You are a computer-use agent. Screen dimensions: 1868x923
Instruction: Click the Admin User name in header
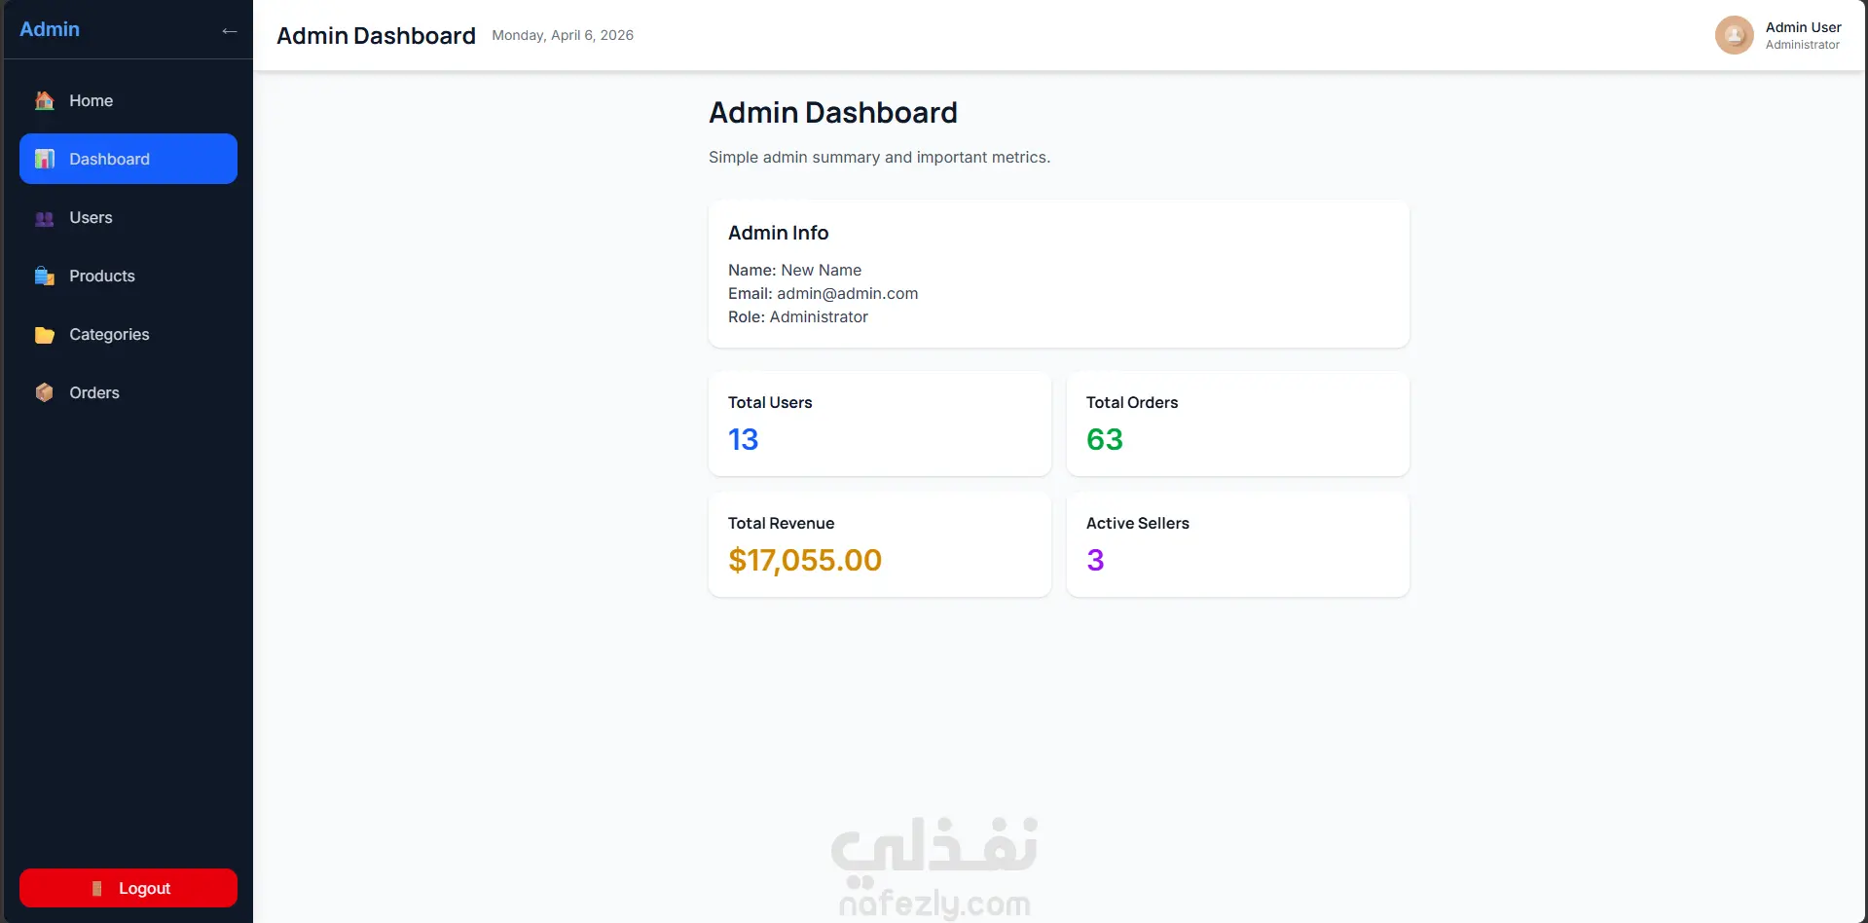(x=1803, y=27)
